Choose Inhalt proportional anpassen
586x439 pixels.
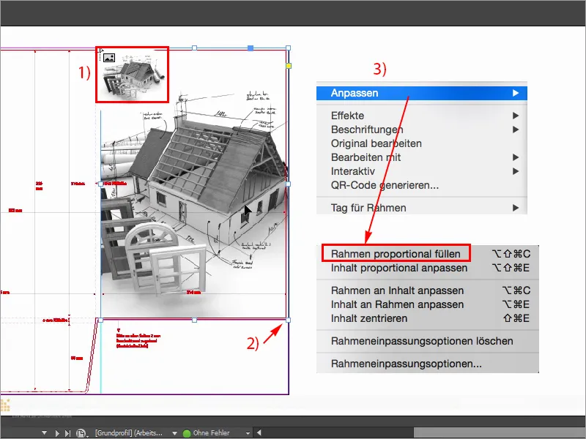(x=428, y=268)
